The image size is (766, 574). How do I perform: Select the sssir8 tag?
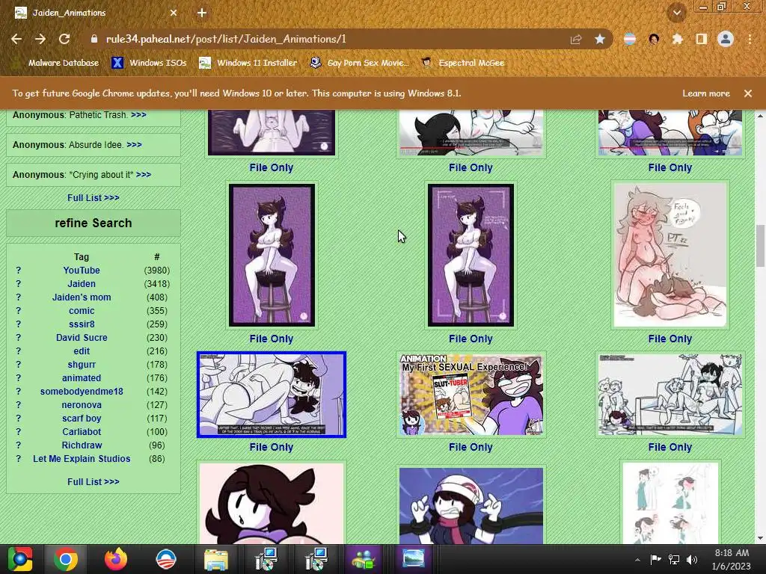pyautogui.click(x=82, y=324)
